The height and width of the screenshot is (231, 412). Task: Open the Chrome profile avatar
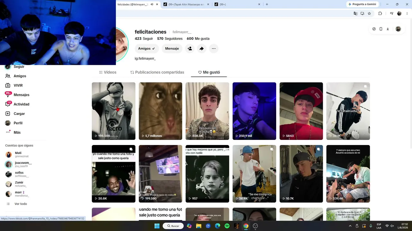(x=399, y=13)
